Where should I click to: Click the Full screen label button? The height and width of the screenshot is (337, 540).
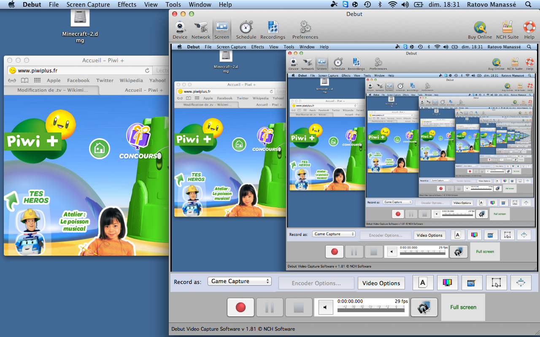[x=463, y=307]
